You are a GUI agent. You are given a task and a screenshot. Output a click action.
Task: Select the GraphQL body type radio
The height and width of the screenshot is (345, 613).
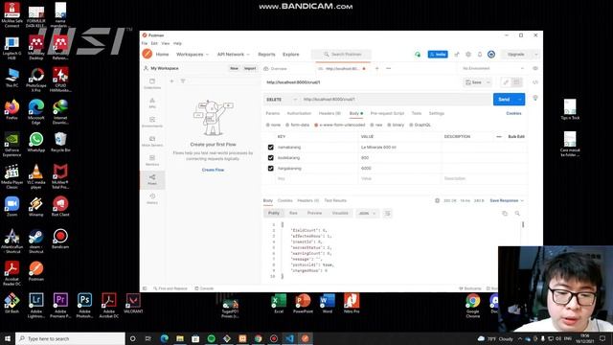tap(411, 125)
